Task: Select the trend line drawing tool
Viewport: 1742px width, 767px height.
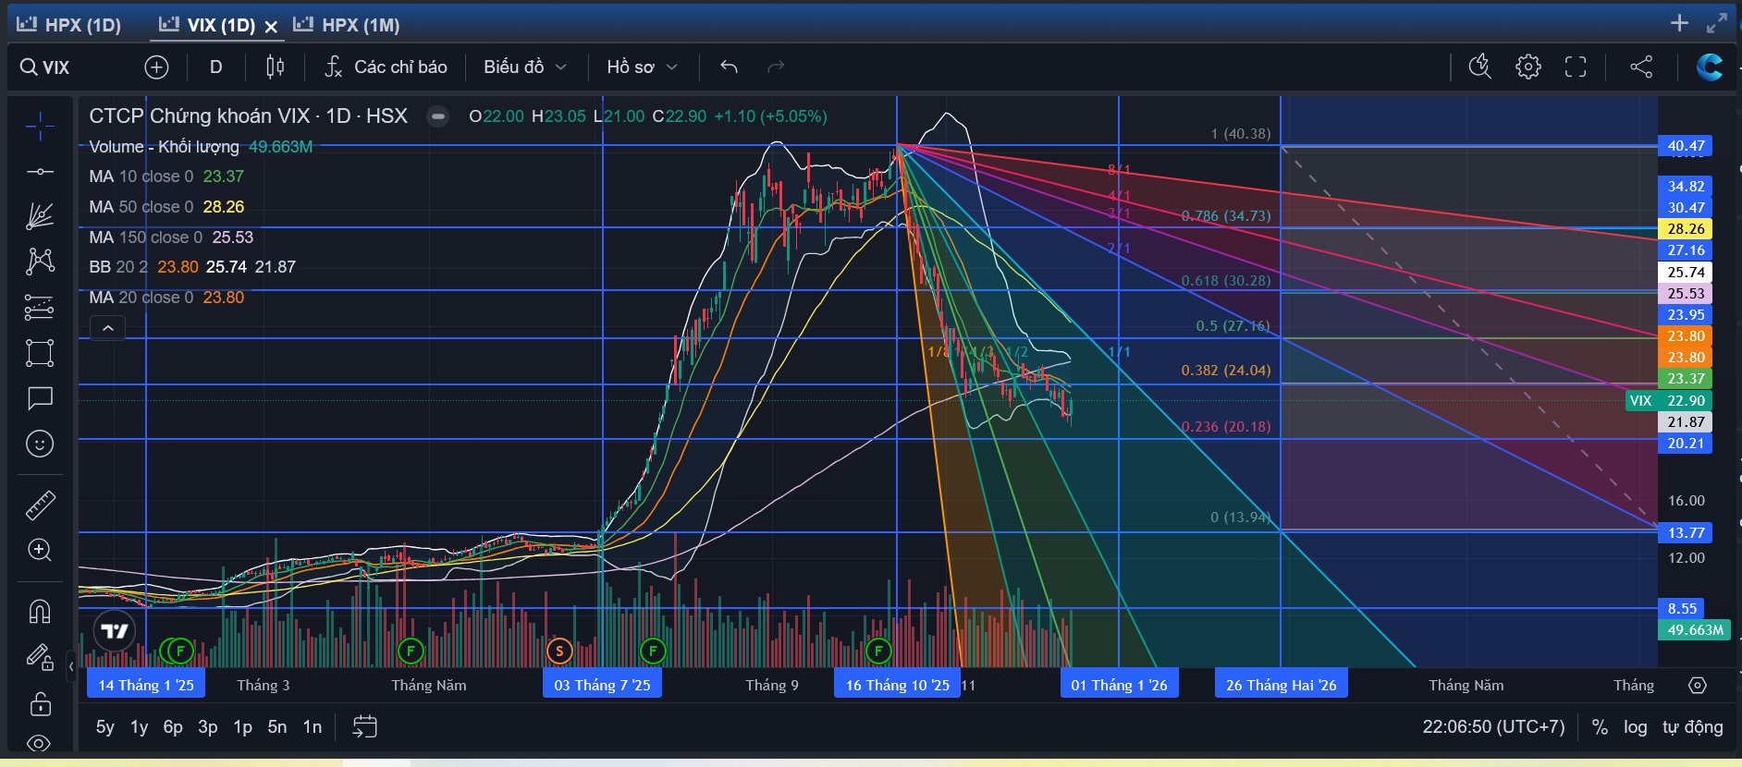Action: point(40,172)
